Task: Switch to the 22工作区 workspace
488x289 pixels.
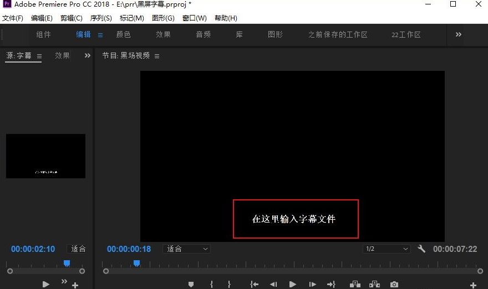Action: (x=406, y=34)
